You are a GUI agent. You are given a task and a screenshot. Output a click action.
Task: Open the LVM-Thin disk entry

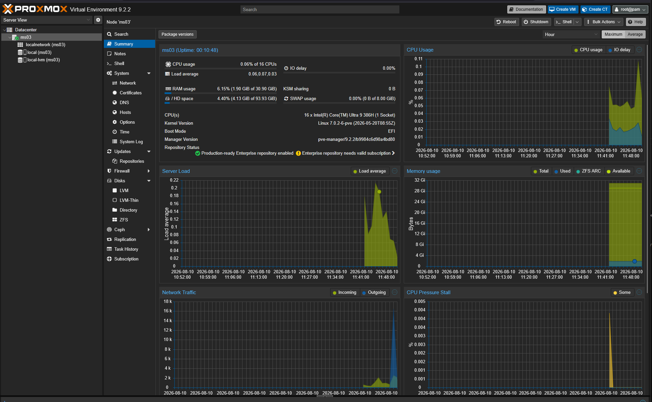click(x=130, y=200)
